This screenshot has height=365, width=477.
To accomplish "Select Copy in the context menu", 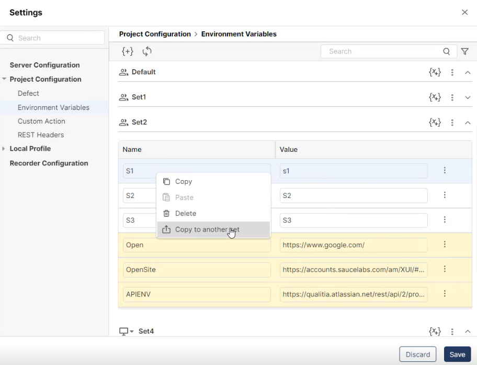I will [183, 182].
